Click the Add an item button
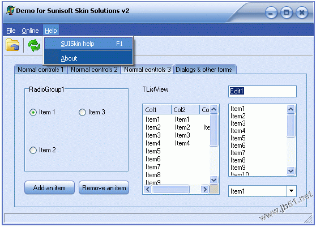 pos(49,187)
